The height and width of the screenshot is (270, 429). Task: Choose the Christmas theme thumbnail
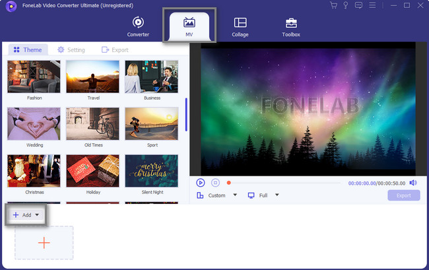pyautogui.click(x=34, y=171)
